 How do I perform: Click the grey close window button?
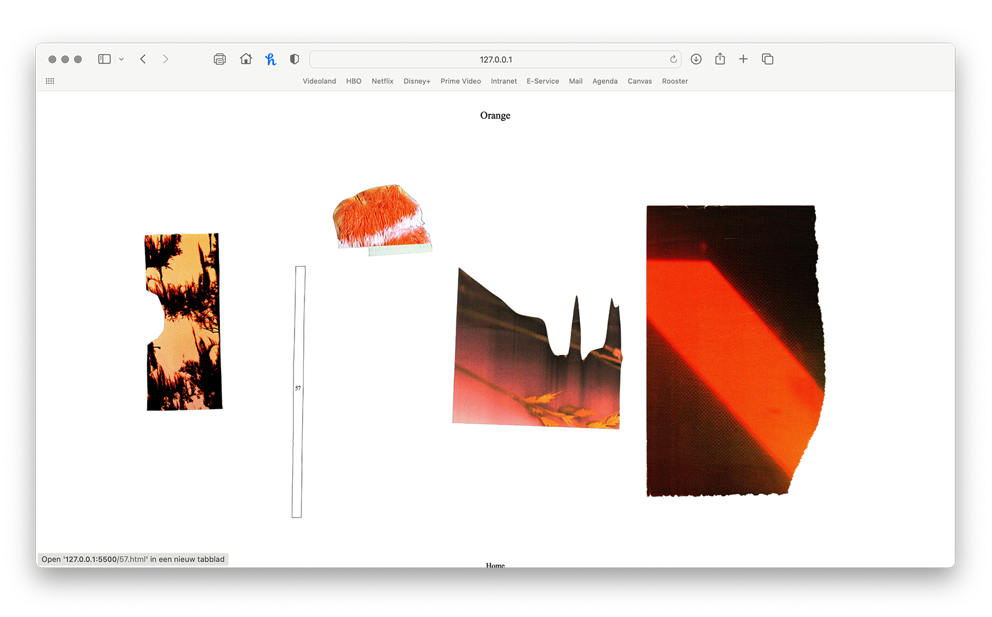[x=53, y=59]
